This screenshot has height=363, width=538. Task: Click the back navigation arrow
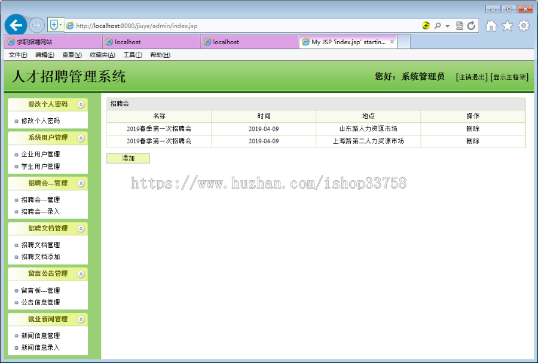(16, 24)
